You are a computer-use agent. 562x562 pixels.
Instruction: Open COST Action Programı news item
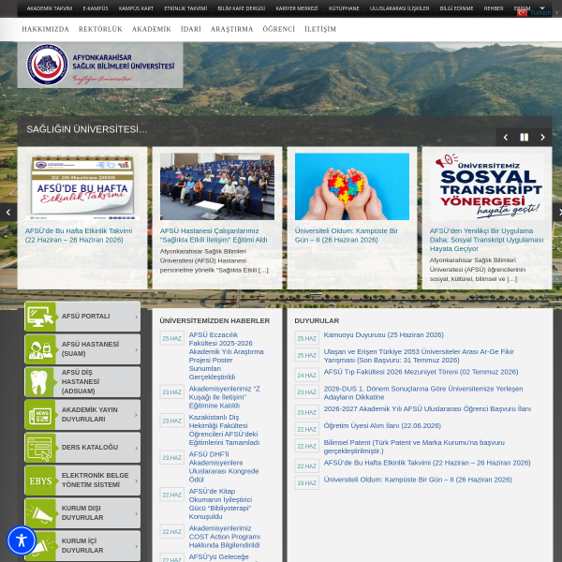[x=225, y=537]
